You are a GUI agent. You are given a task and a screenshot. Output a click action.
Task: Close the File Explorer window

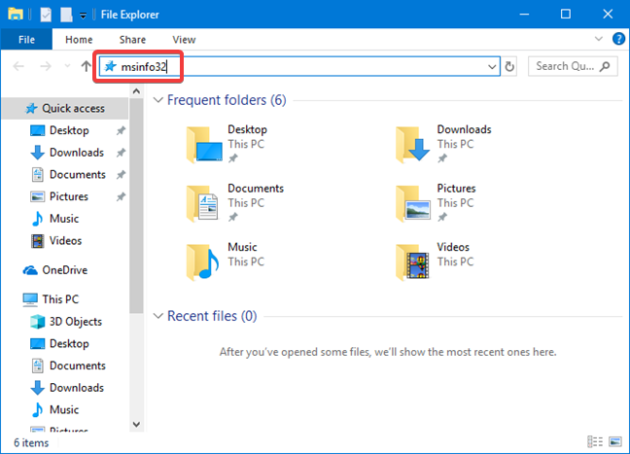[608, 14]
